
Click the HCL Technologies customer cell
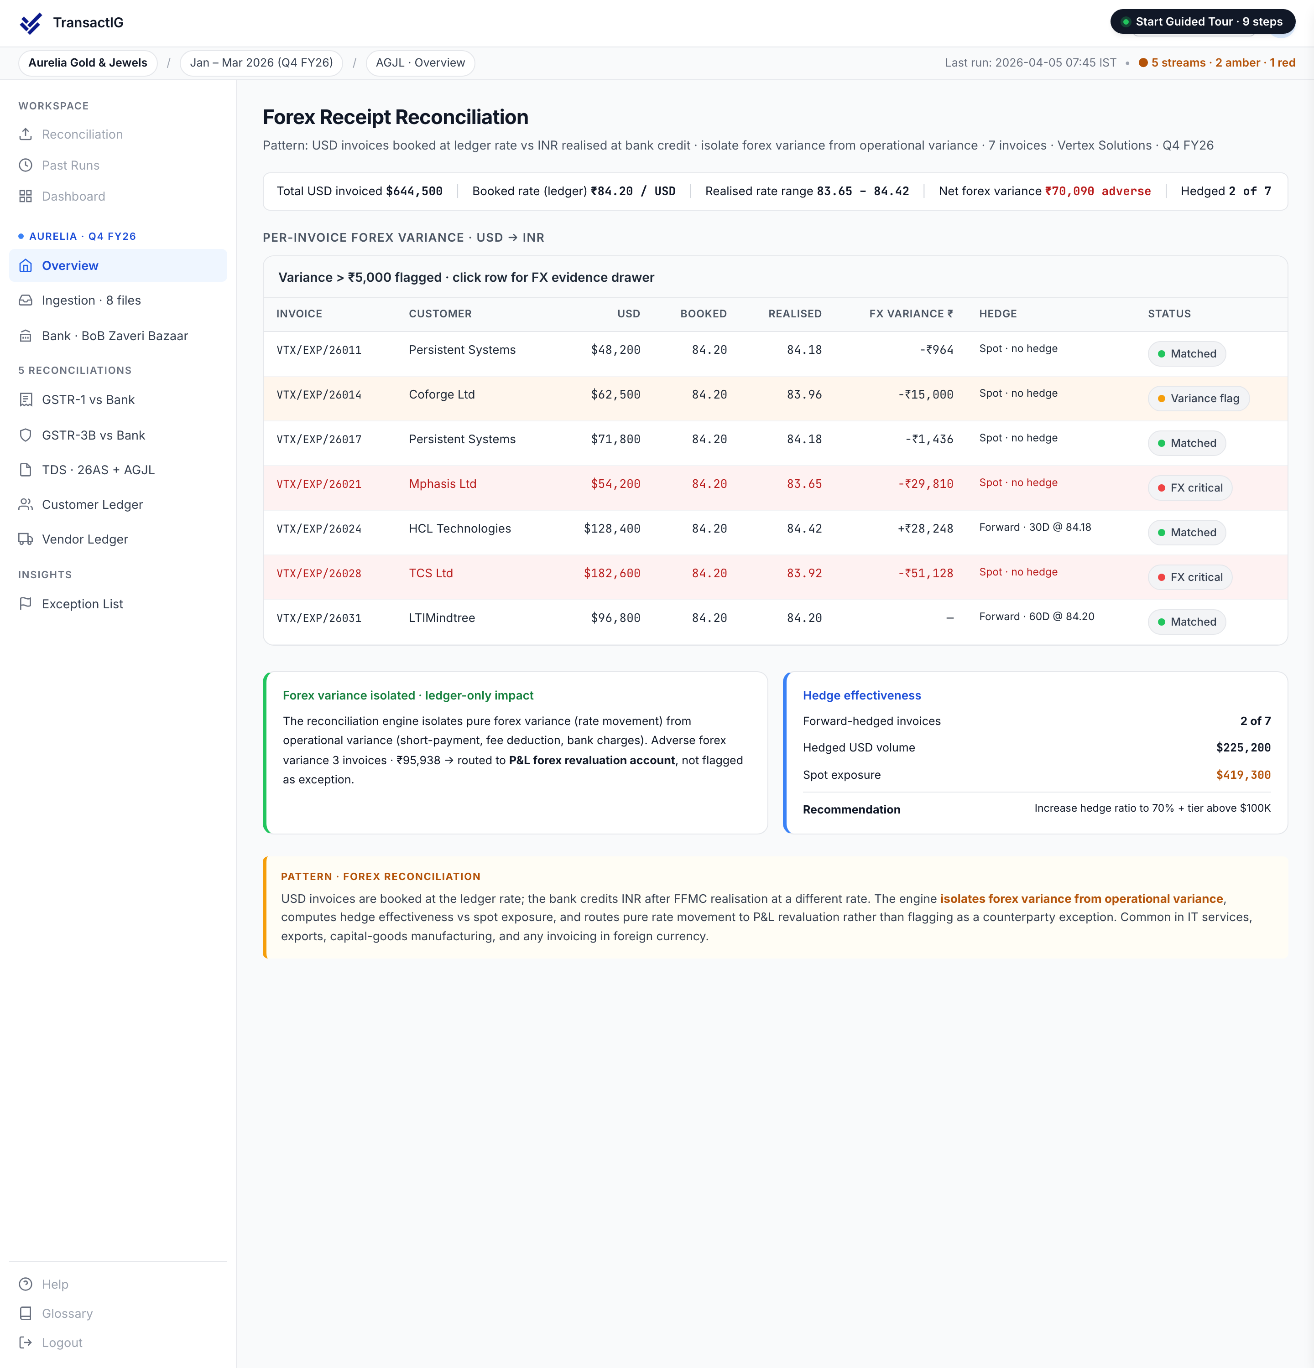pyautogui.click(x=460, y=529)
